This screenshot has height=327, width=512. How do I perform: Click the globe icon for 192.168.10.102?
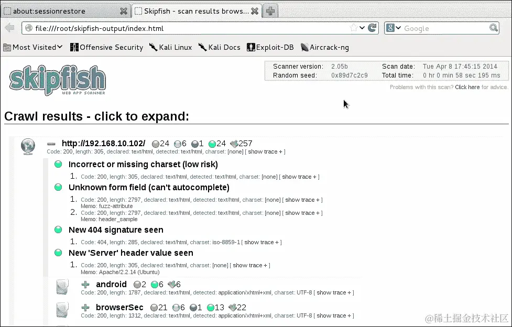coord(28,146)
